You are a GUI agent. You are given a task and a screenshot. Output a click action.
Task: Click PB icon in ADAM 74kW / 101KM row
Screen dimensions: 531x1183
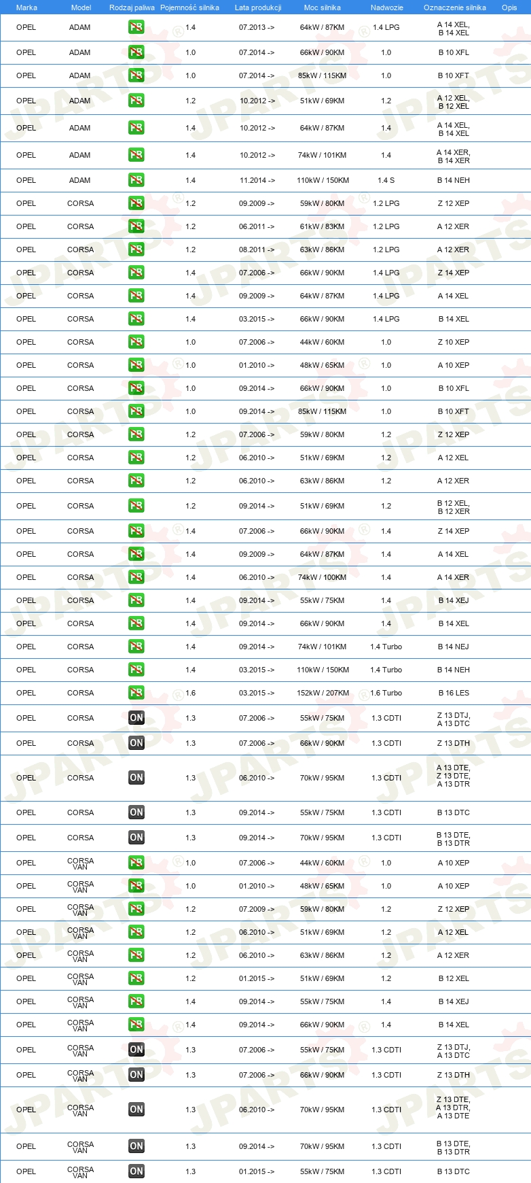[x=136, y=155]
